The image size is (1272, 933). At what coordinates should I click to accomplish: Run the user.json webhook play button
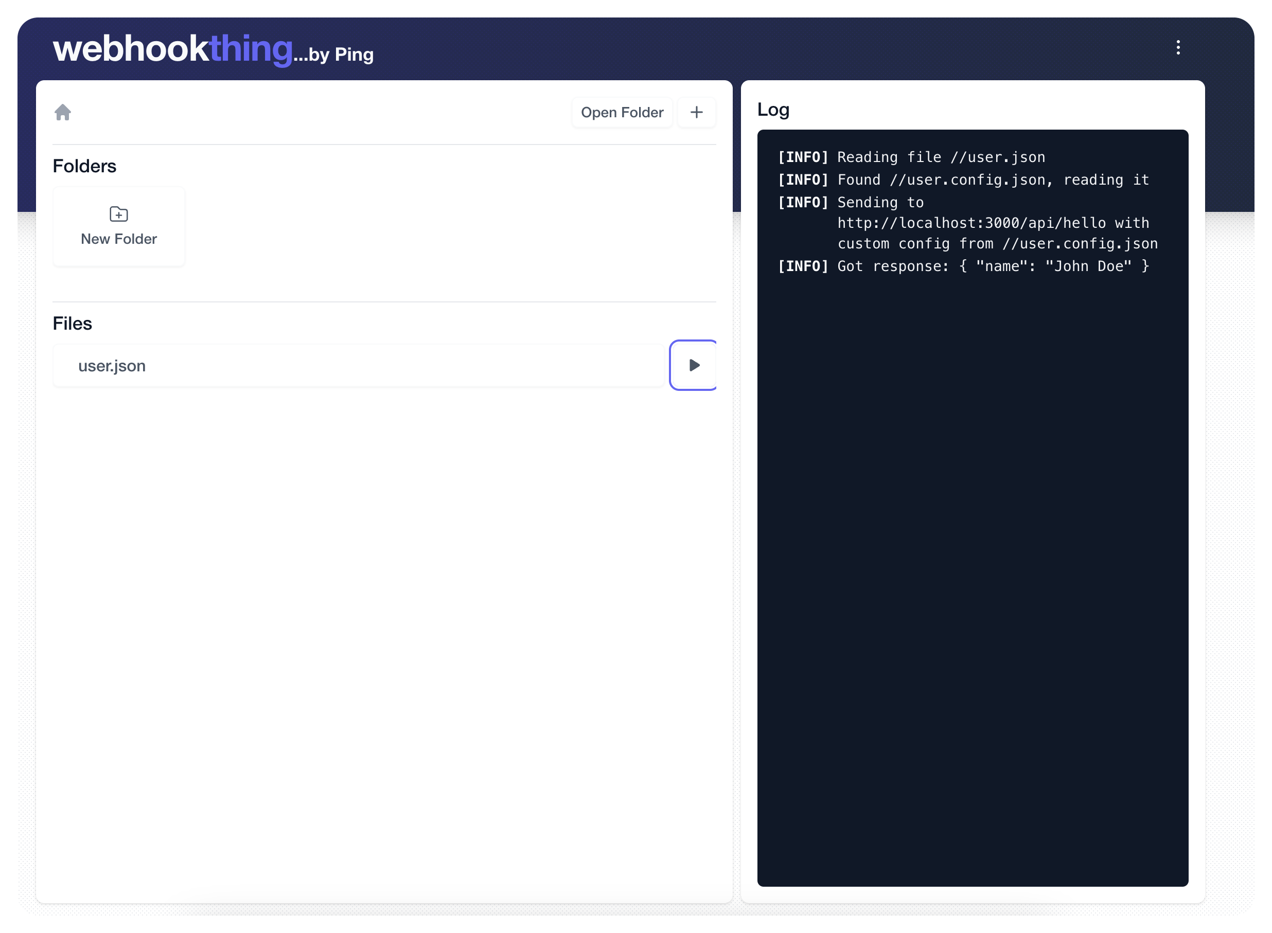[693, 365]
